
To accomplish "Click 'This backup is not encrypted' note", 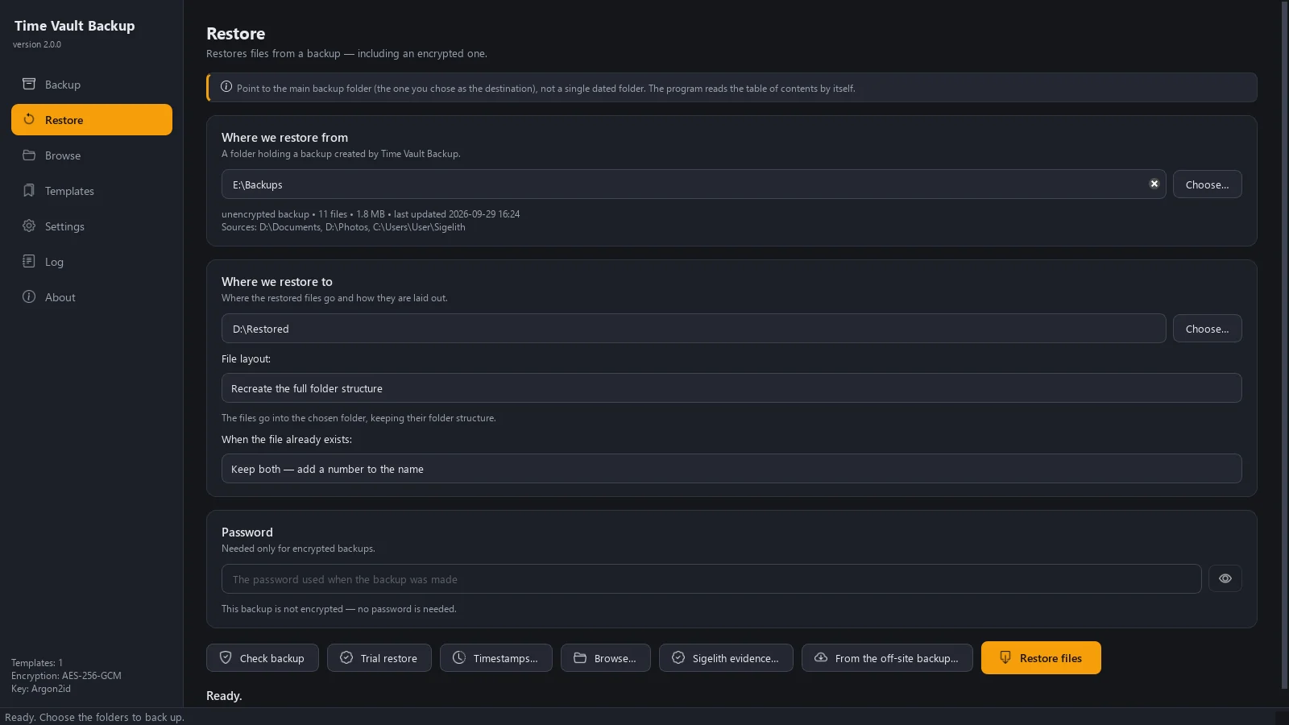I will [x=339, y=609].
